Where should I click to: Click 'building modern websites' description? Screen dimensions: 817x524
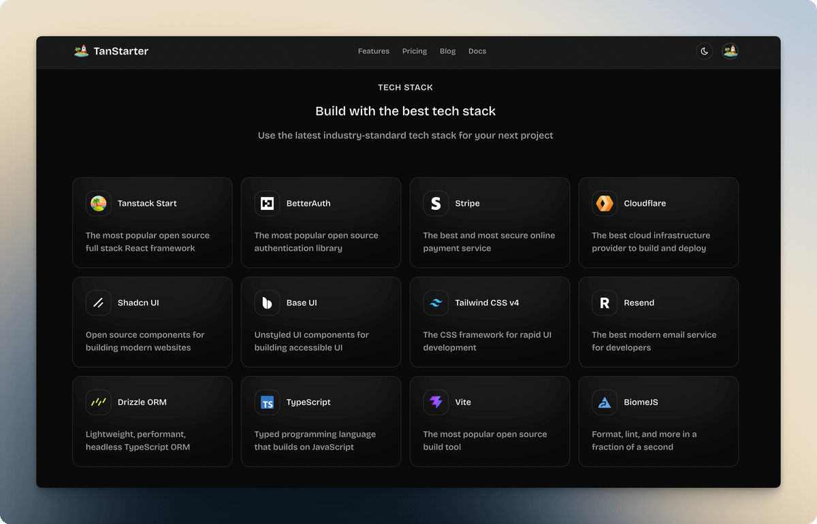point(138,348)
